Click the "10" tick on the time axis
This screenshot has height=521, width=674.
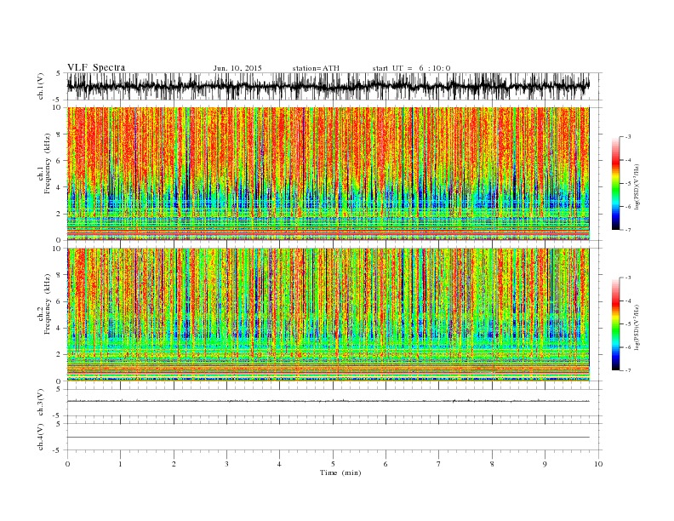598,464
